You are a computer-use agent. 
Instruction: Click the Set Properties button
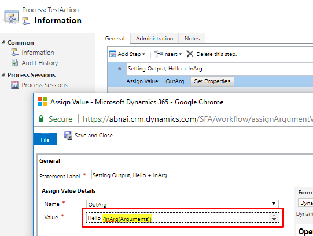point(212,81)
